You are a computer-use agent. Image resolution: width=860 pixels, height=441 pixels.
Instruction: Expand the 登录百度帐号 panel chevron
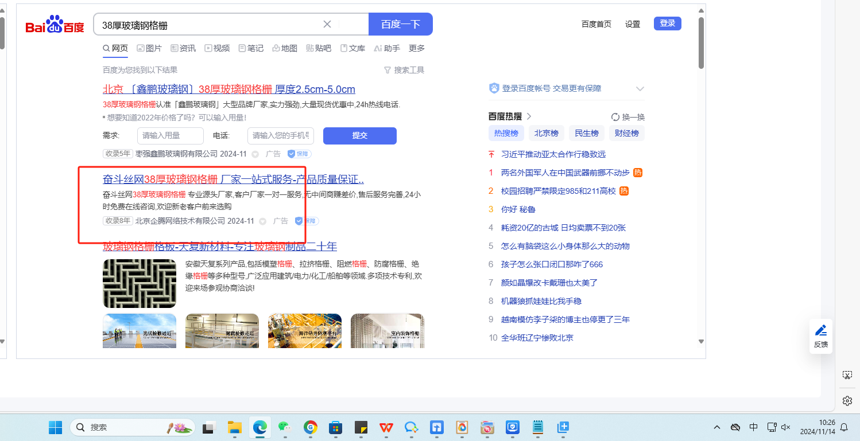(640, 89)
